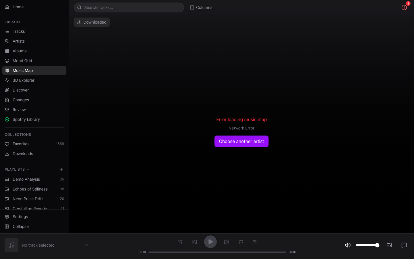Toggle repeat mode
Viewport: 414px width, 259px height.
click(x=241, y=242)
